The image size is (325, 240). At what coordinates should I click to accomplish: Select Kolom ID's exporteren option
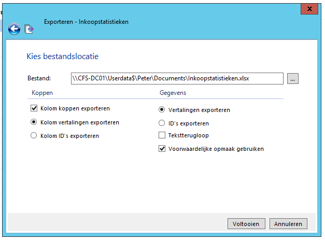pyautogui.click(x=34, y=135)
